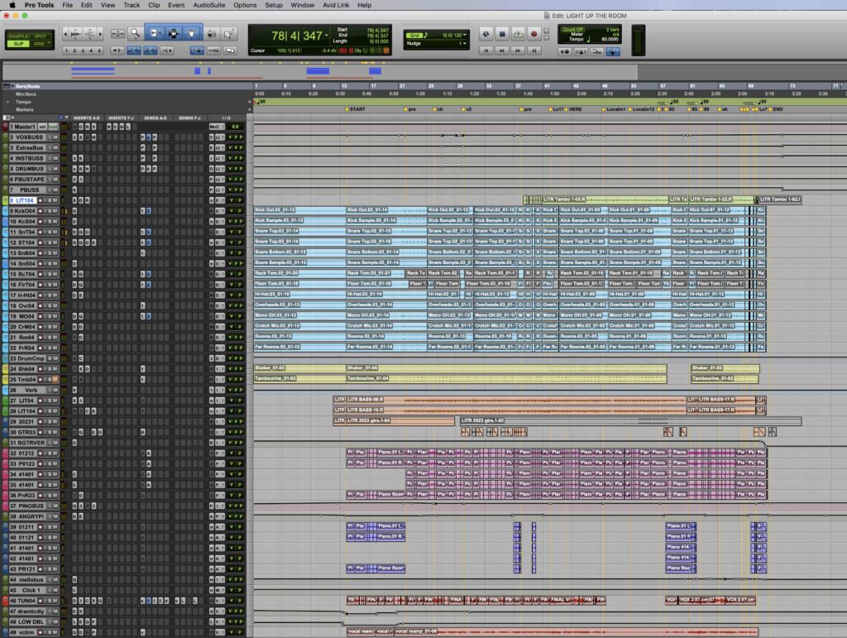Select the Pencil tool

(x=229, y=33)
